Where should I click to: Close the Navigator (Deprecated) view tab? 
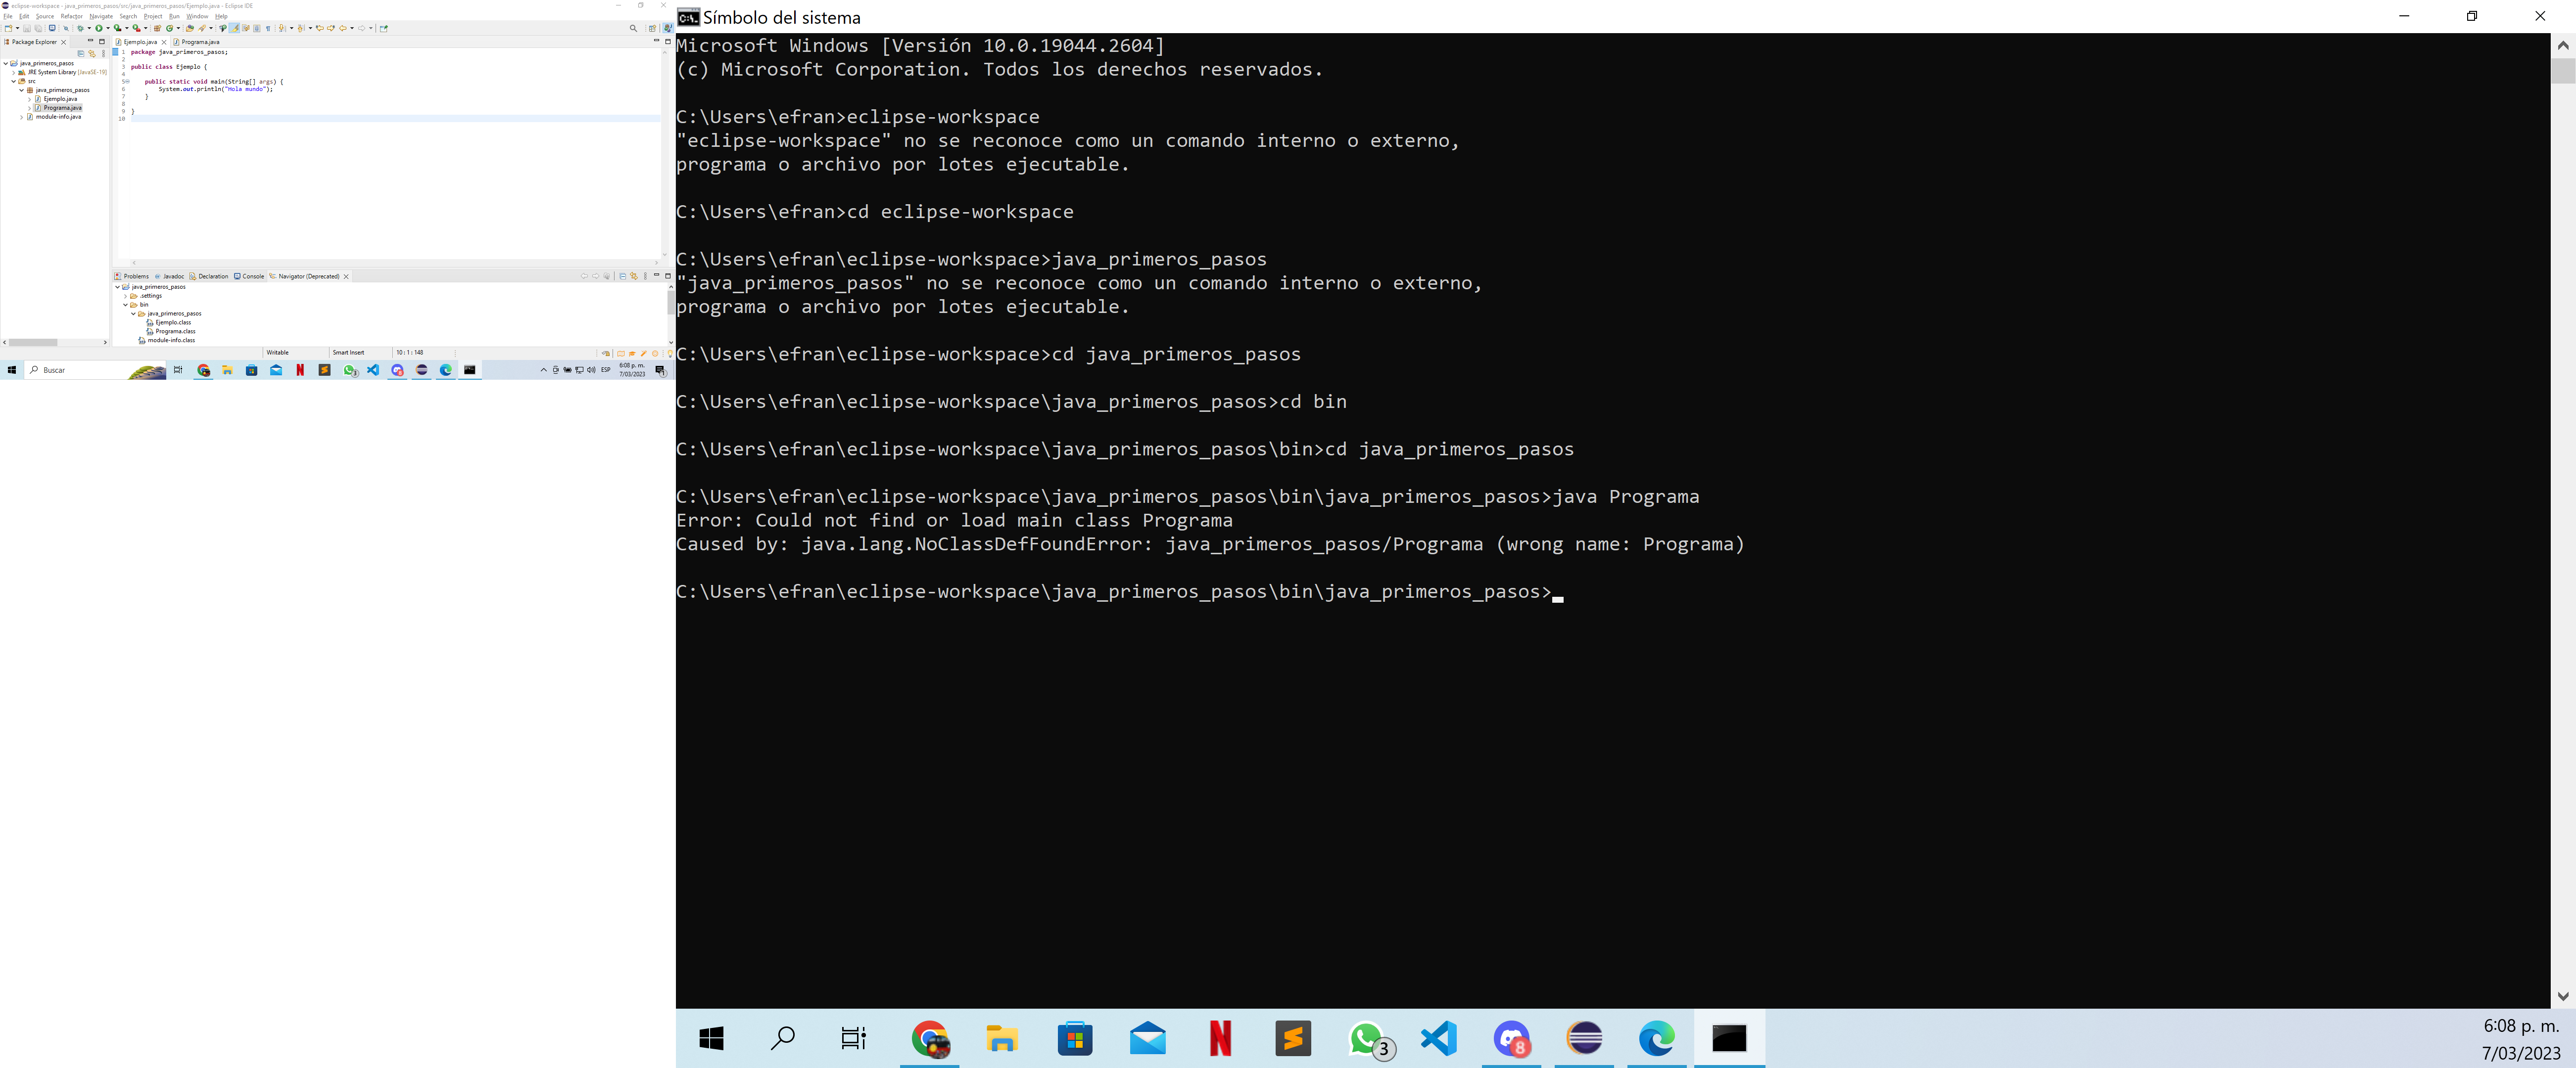[346, 277]
